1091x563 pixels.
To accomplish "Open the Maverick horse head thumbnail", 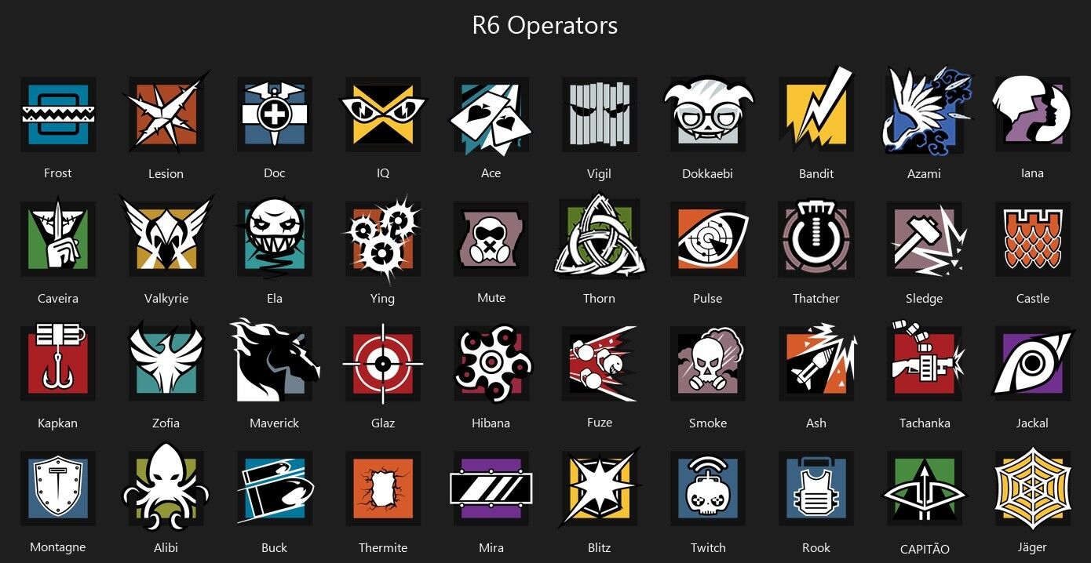I will tap(275, 363).
